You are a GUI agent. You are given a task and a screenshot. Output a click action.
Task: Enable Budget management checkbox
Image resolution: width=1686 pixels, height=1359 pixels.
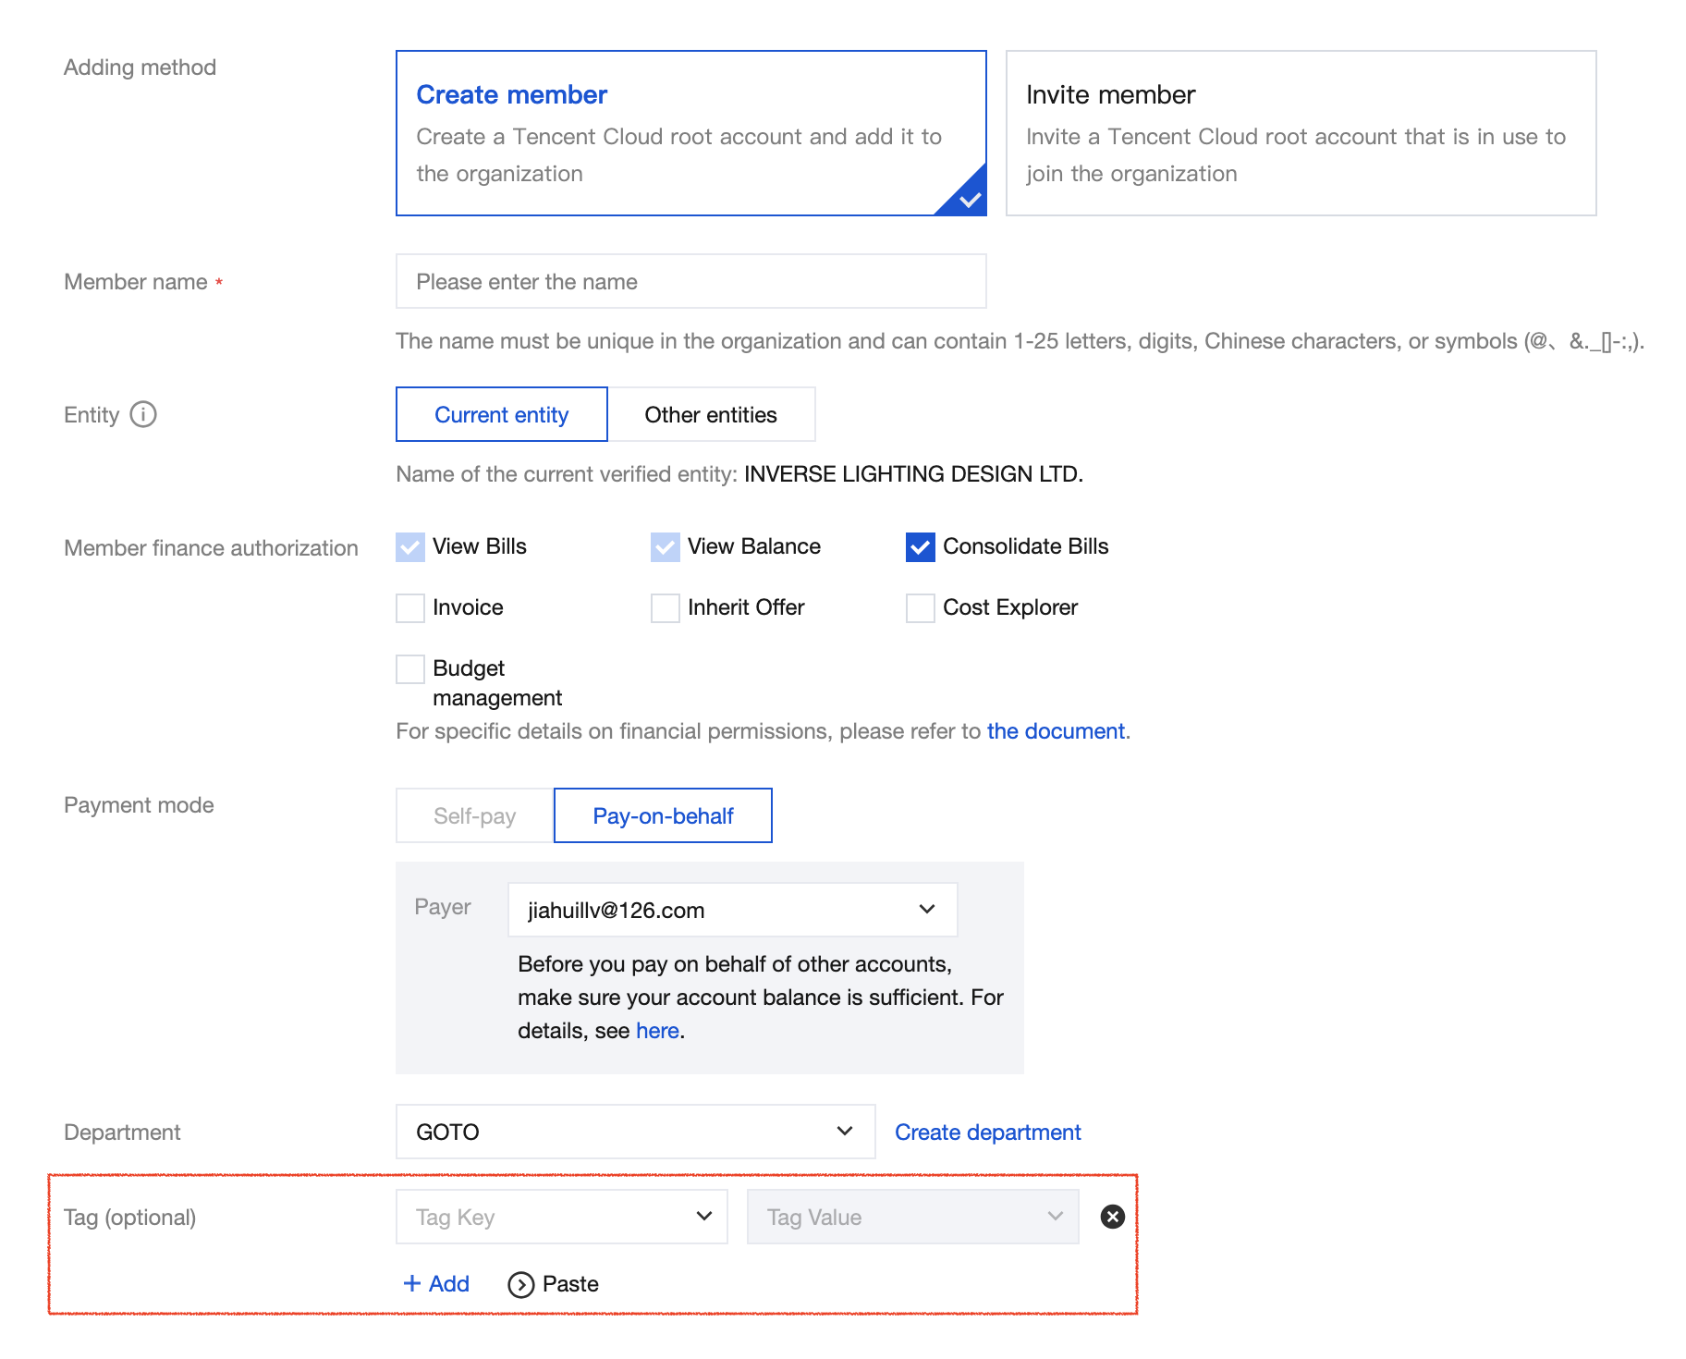(410, 668)
